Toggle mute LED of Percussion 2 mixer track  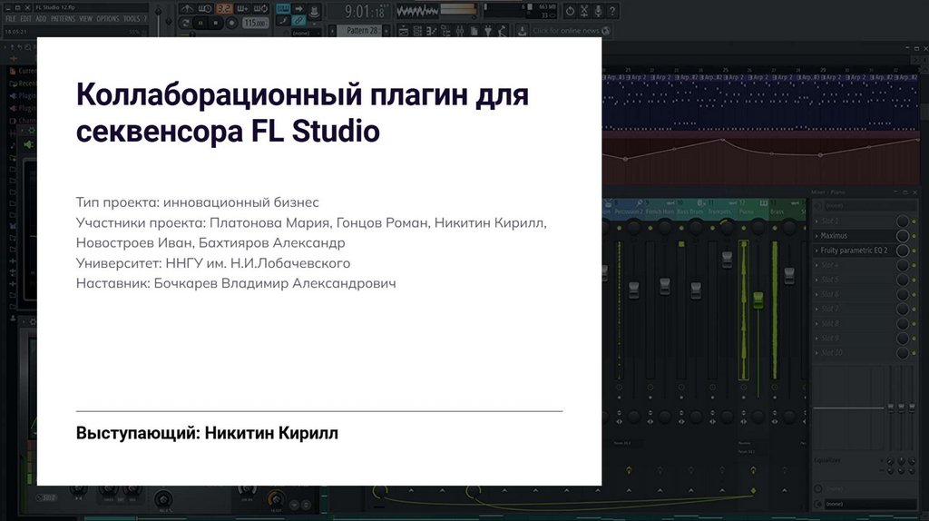point(619,228)
